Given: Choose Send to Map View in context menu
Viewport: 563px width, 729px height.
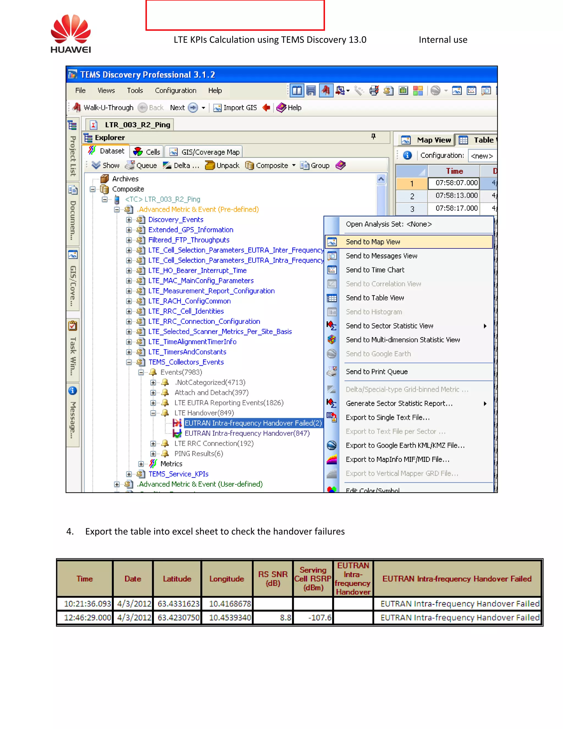Looking at the screenshot, I should pyautogui.click(x=409, y=242).
